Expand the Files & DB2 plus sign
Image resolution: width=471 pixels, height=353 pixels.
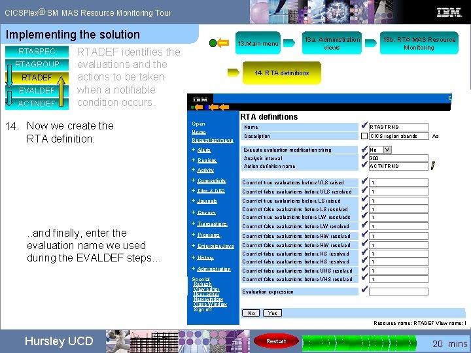pyautogui.click(x=194, y=190)
